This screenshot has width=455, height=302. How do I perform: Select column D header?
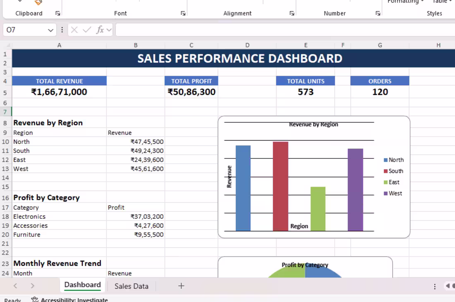(247, 45)
